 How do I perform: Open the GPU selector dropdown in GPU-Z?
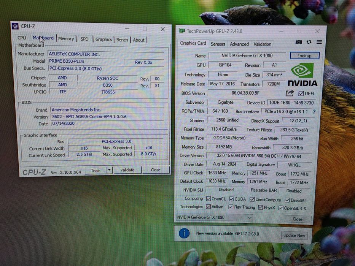214,217
